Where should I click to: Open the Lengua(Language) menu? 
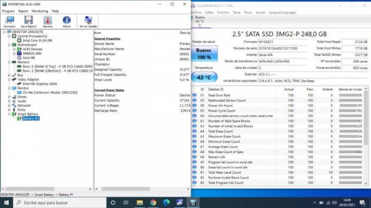click(282, 12)
